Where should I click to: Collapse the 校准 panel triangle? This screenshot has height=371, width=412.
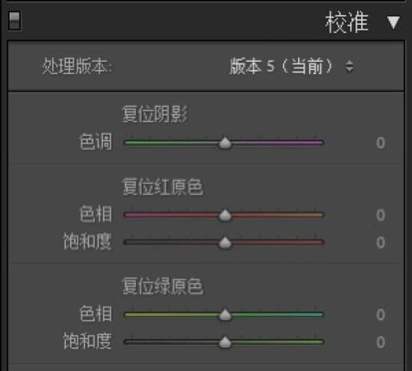coord(393,22)
